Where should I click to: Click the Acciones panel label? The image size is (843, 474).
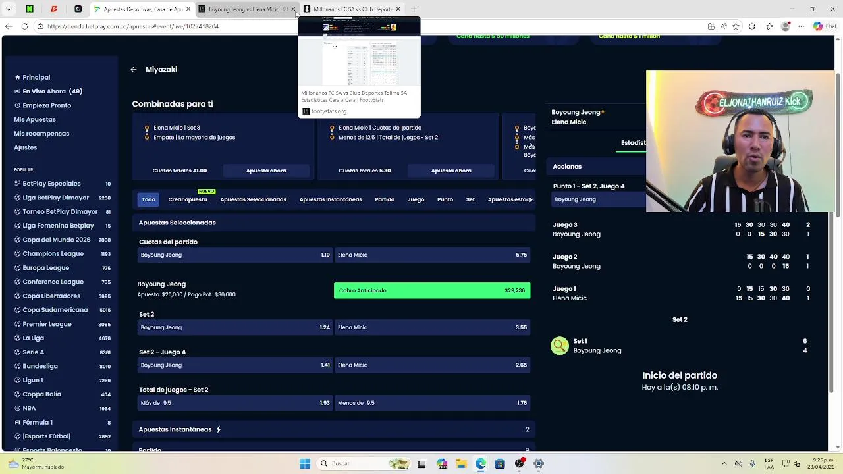(x=567, y=167)
